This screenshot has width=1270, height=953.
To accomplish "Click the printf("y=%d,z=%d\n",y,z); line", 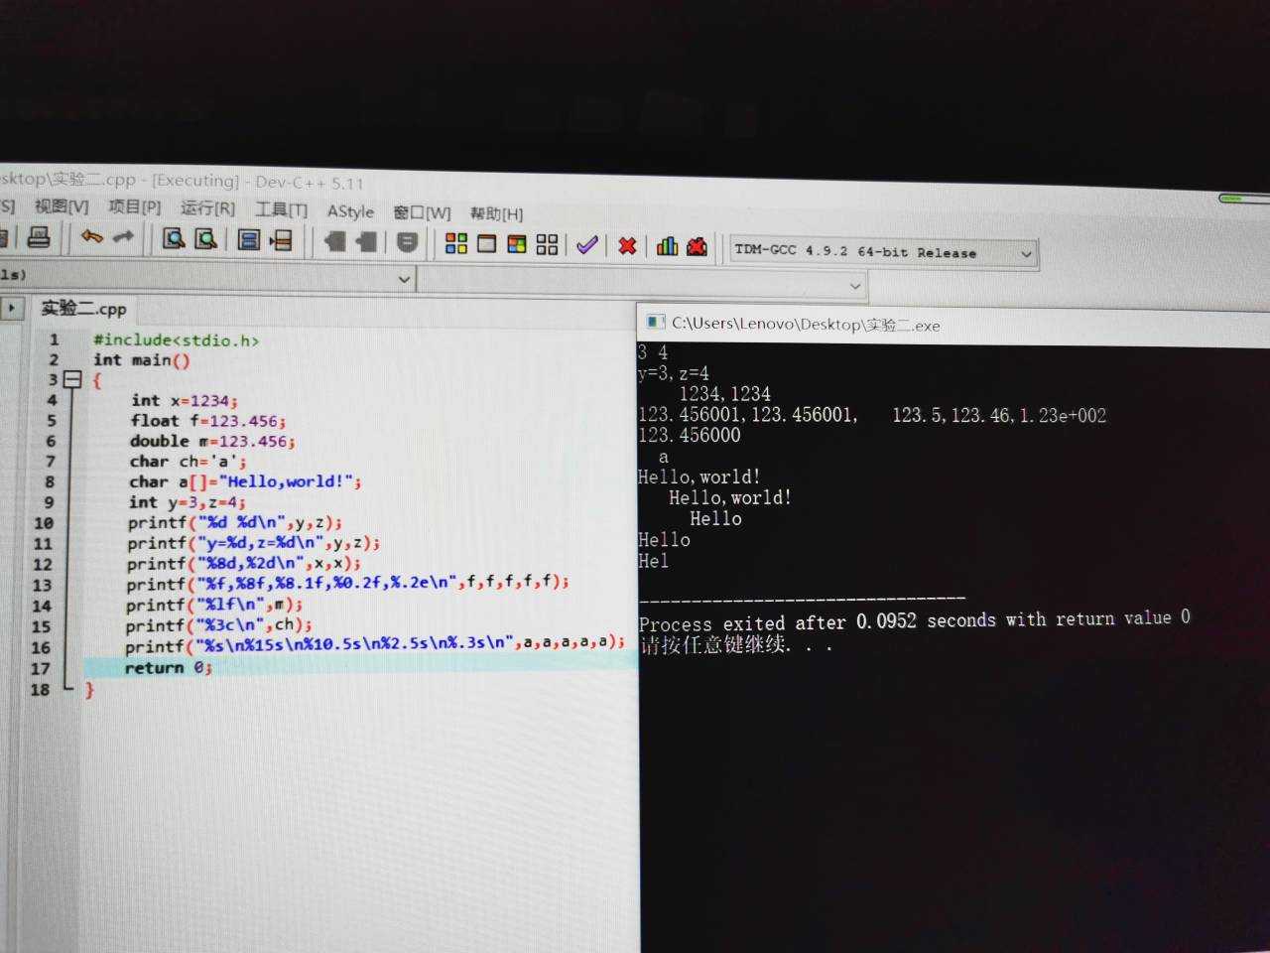I will [x=253, y=543].
